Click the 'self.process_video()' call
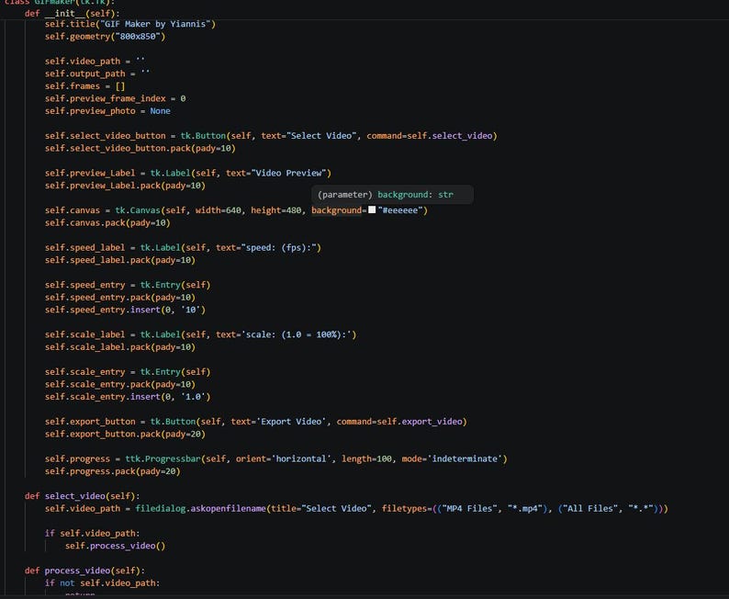 point(116,546)
